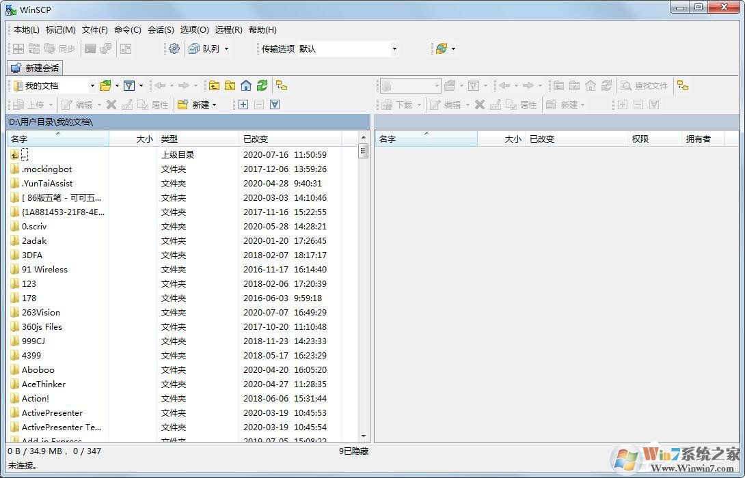Open the 91 Wireless folder

coord(42,269)
